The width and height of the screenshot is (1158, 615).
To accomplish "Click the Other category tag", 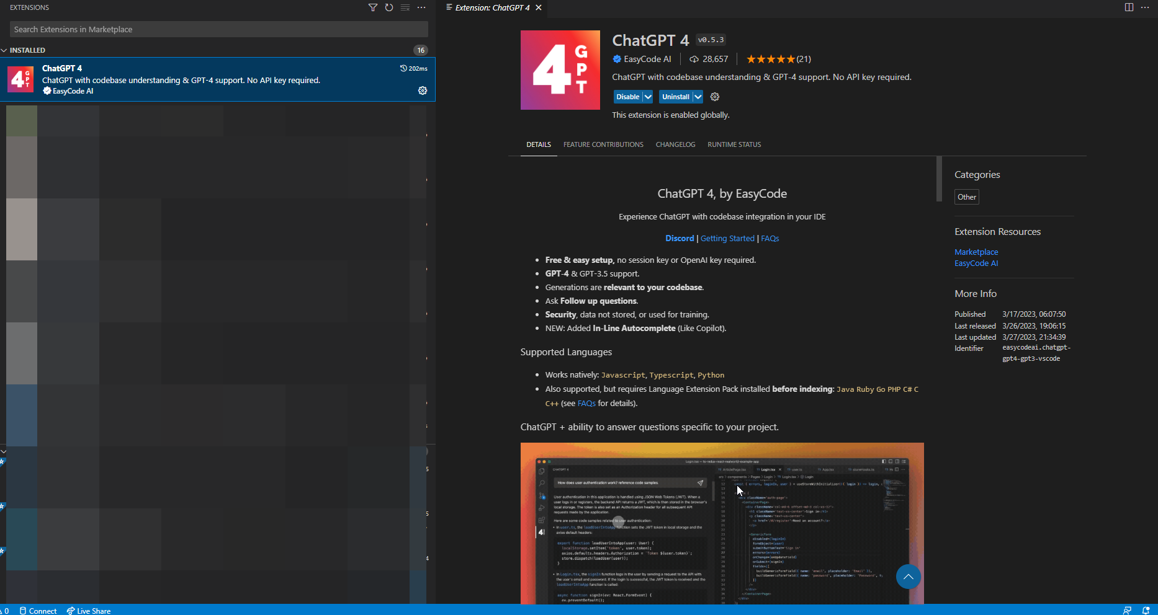I will coord(966,197).
